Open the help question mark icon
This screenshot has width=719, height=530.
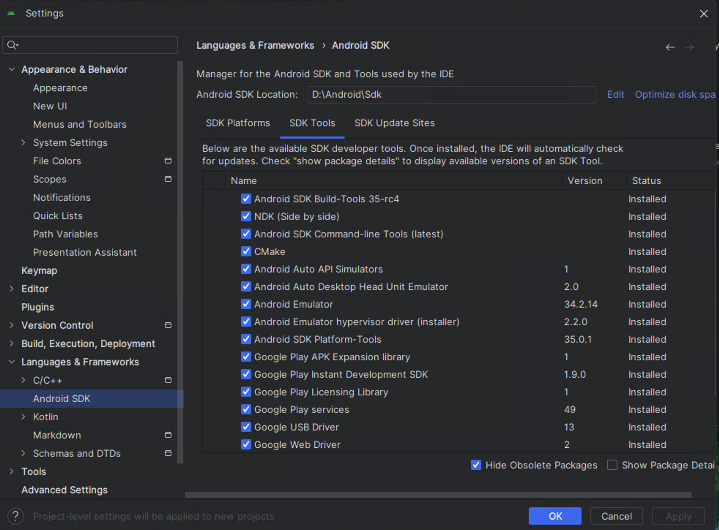(x=15, y=516)
